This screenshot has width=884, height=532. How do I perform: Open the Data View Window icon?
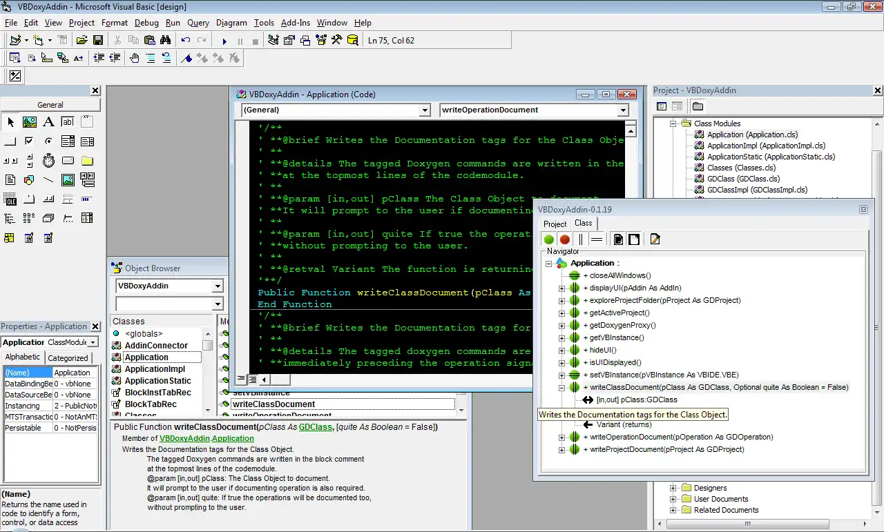(353, 41)
